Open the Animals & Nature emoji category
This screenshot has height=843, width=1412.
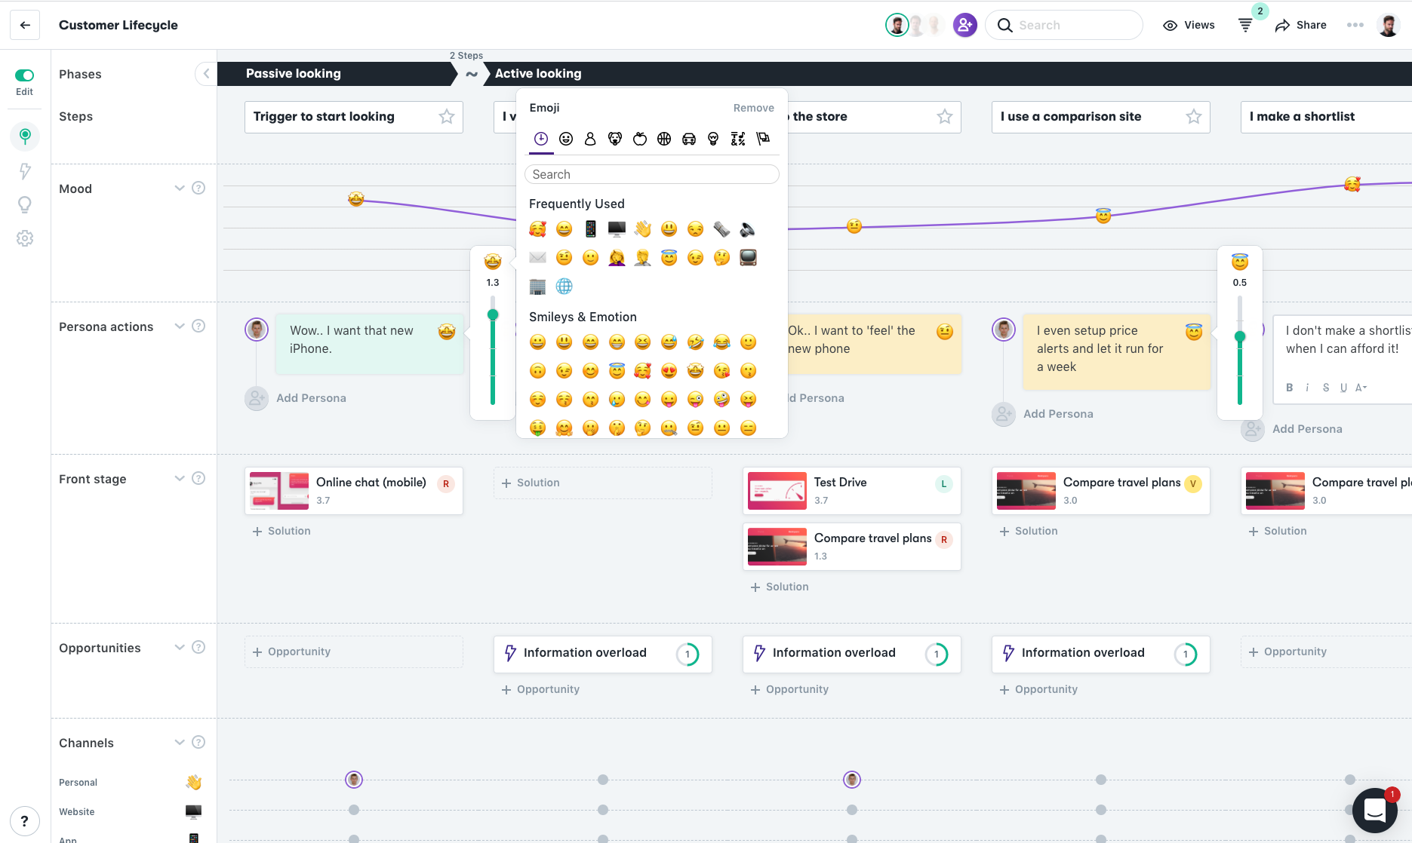click(x=615, y=139)
